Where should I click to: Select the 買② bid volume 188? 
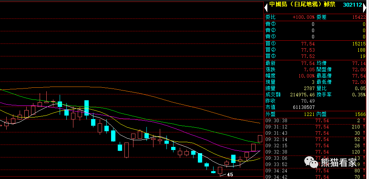(362, 50)
